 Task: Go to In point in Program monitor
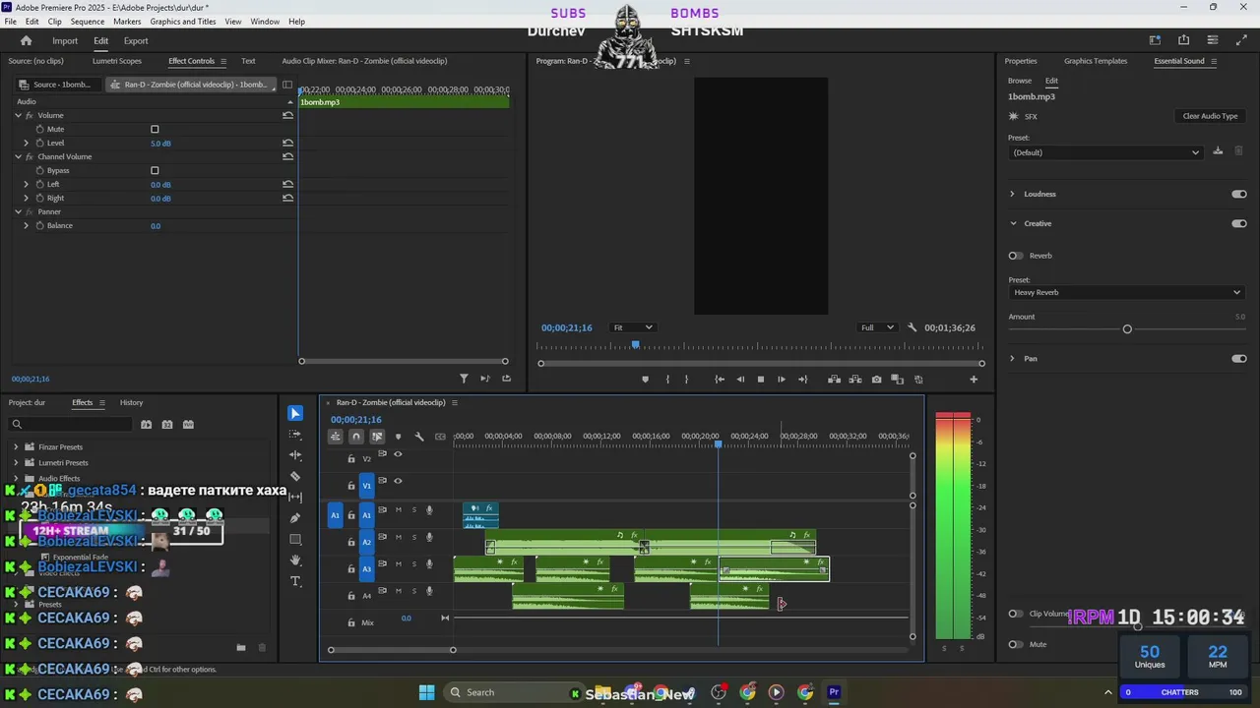720,380
